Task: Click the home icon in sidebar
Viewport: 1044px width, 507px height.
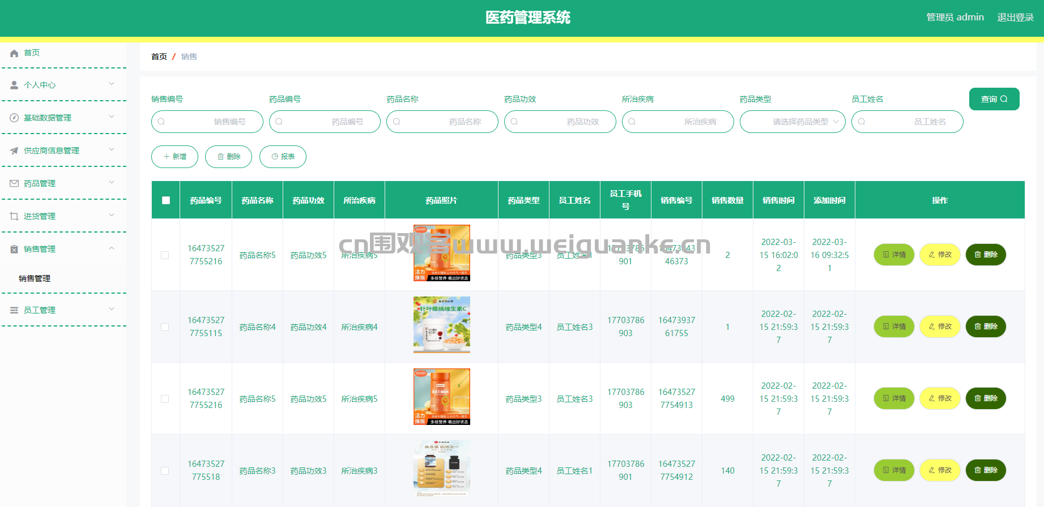Action: pos(14,53)
